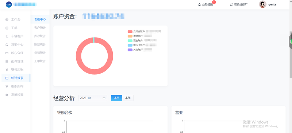Viewport: 292px width, 133px height.
Task: Open 系统设置 menu item
Action: (x=16, y=95)
